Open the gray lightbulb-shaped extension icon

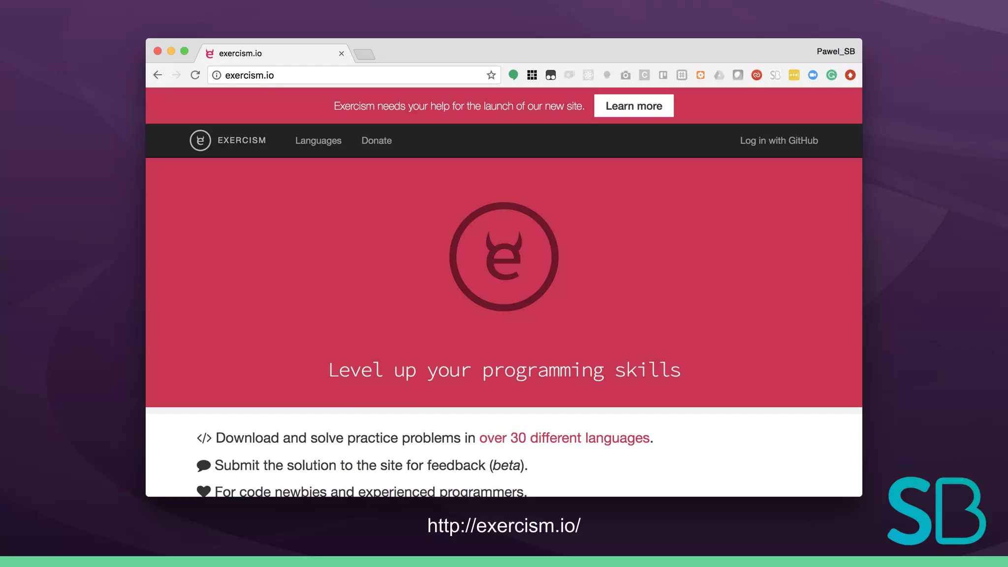pos(607,75)
